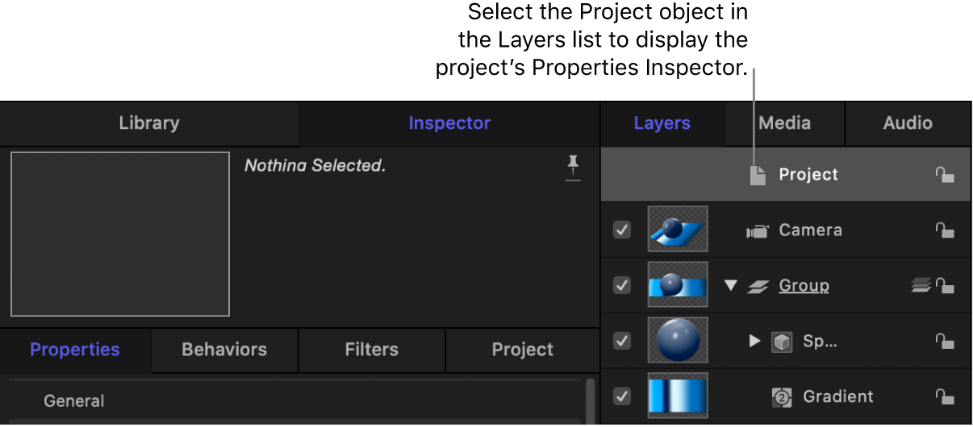This screenshot has height=427, width=973.
Task: Click the Group 2D/3D stack toggle icon
Action: coord(921,285)
